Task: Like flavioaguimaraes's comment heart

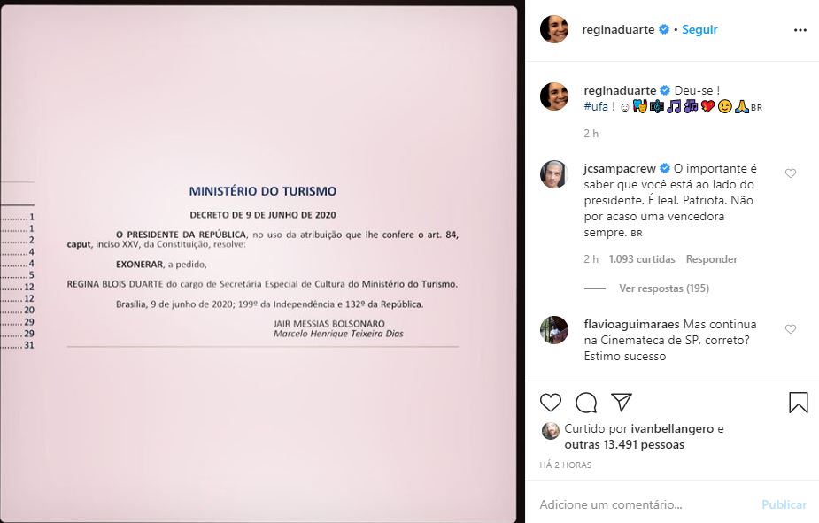Action: (791, 329)
